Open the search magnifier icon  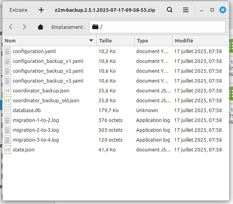coord(170,10)
